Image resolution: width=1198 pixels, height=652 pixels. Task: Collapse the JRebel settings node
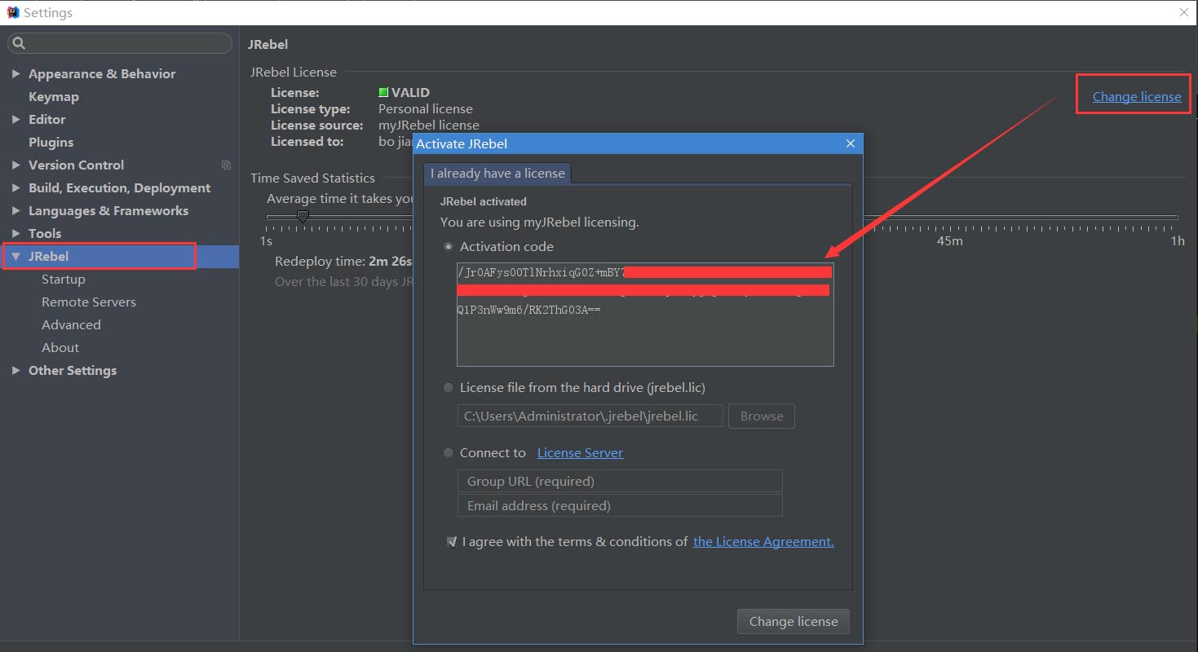pyautogui.click(x=15, y=256)
